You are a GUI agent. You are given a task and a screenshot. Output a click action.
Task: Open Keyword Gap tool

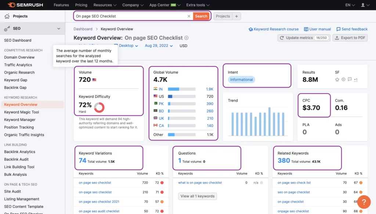click(15, 80)
